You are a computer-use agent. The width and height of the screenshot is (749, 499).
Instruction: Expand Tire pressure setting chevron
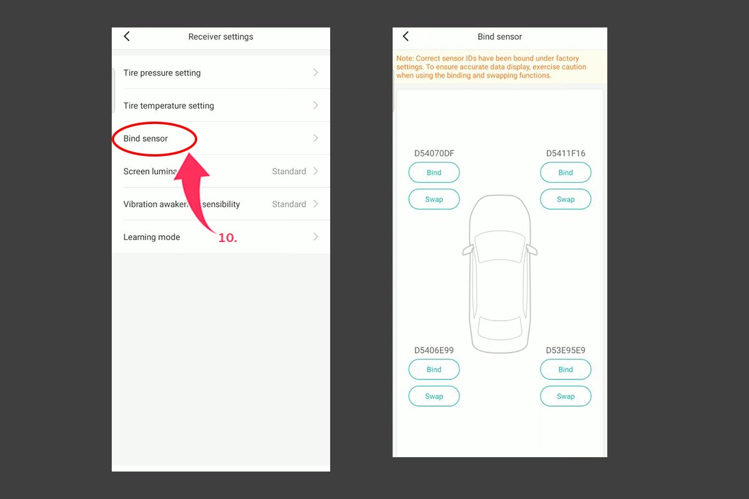(315, 73)
